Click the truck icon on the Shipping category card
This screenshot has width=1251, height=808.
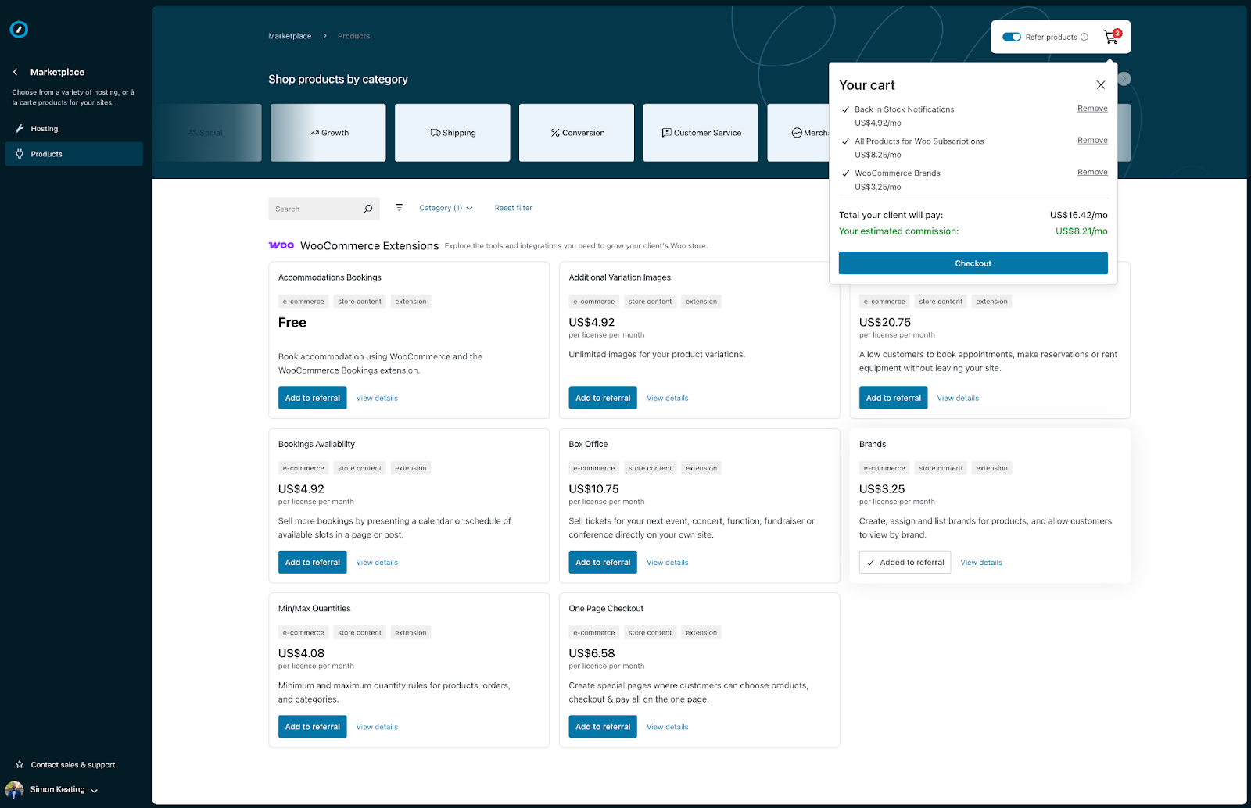point(436,132)
